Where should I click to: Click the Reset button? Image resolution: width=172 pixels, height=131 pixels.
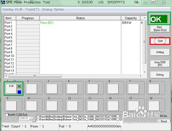tap(164, 121)
